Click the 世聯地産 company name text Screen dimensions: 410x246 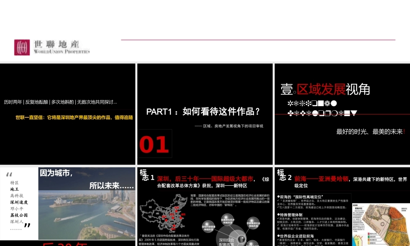click(57, 44)
